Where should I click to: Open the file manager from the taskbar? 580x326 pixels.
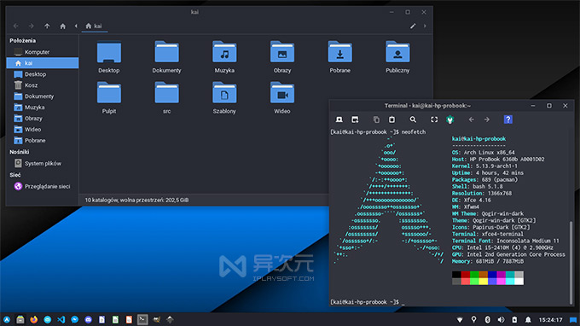20,319
